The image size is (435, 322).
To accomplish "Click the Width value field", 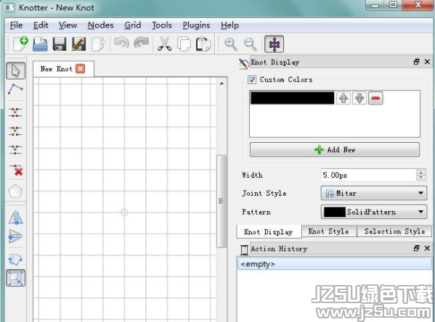I will pyautogui.click(x=368, y=175).
